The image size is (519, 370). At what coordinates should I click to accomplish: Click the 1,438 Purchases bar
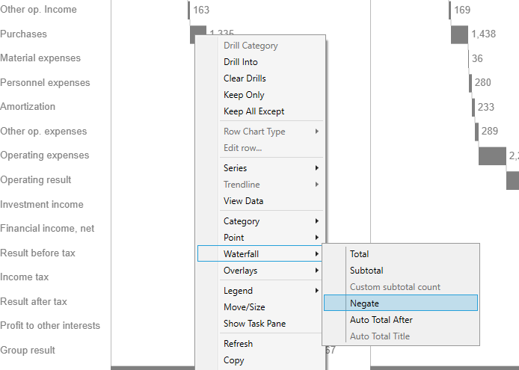tap(459, 34)
